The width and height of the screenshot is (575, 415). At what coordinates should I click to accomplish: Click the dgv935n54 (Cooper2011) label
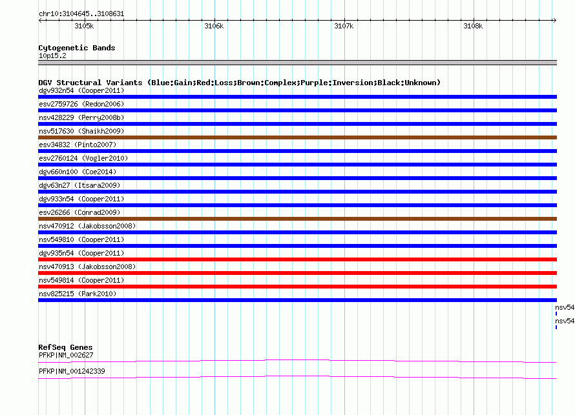[81, 253]
